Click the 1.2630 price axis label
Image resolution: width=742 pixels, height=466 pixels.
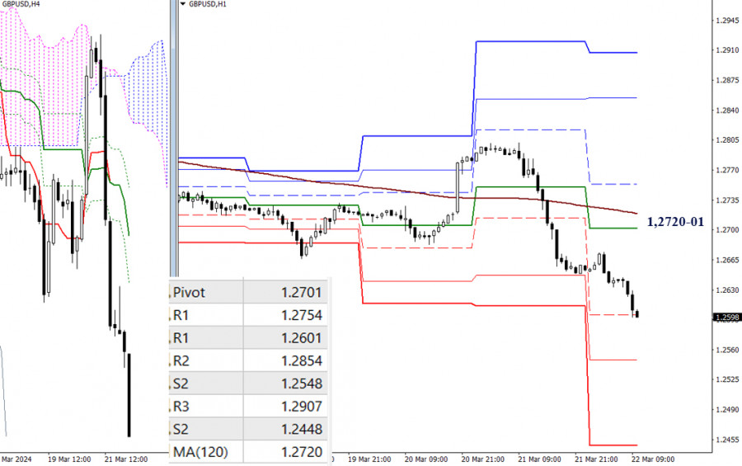point(728,289)
